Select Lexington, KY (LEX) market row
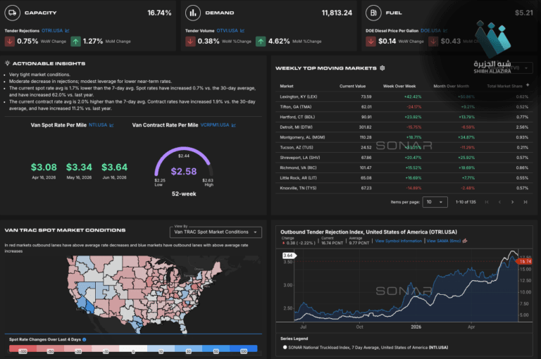 [x=404, y=96]
